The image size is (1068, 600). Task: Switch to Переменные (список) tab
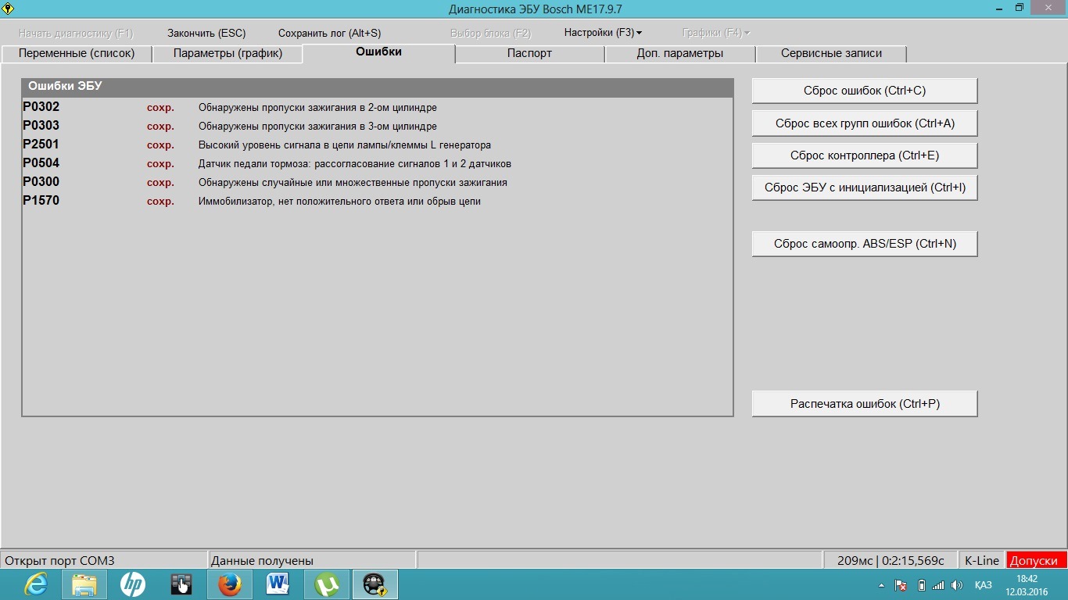pyautogui.click(x=77, y=53)
